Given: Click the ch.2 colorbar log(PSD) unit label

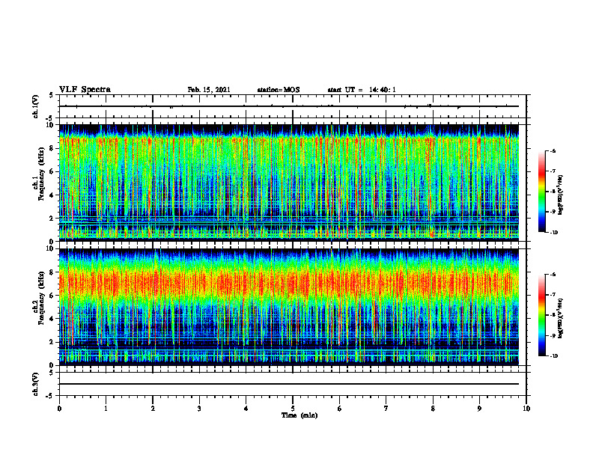Looking at the screenshot, I should pos(561,318).
